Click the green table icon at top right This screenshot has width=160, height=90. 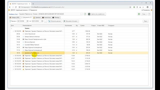(139, 14)
